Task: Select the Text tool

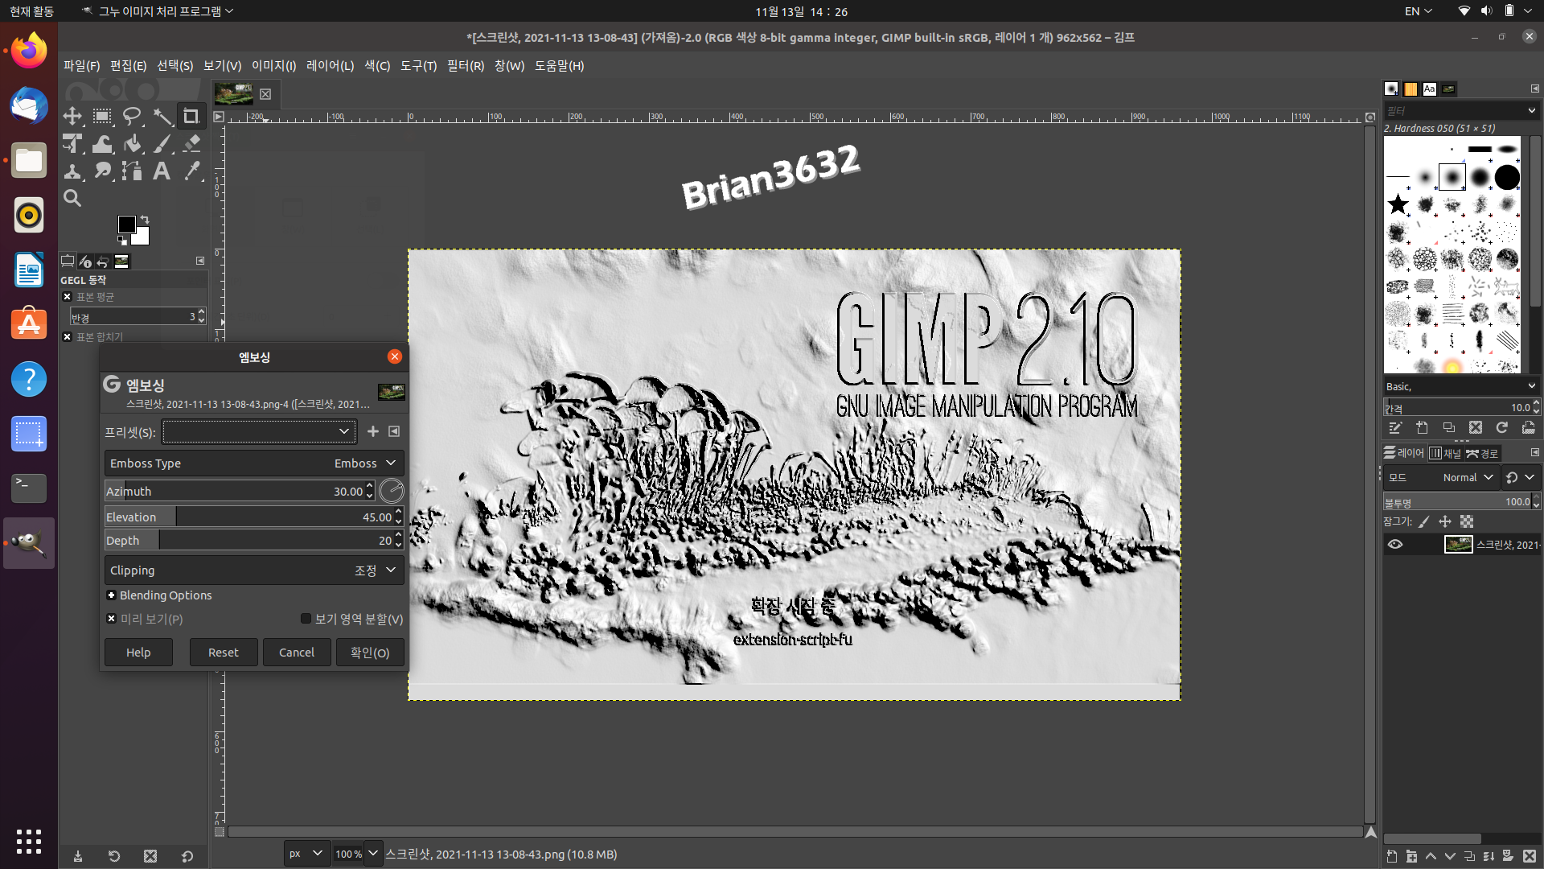Action: click(162, 171)
